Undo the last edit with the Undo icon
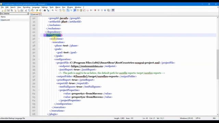Viewport: 219px width, 123px height. pos(37,10)
